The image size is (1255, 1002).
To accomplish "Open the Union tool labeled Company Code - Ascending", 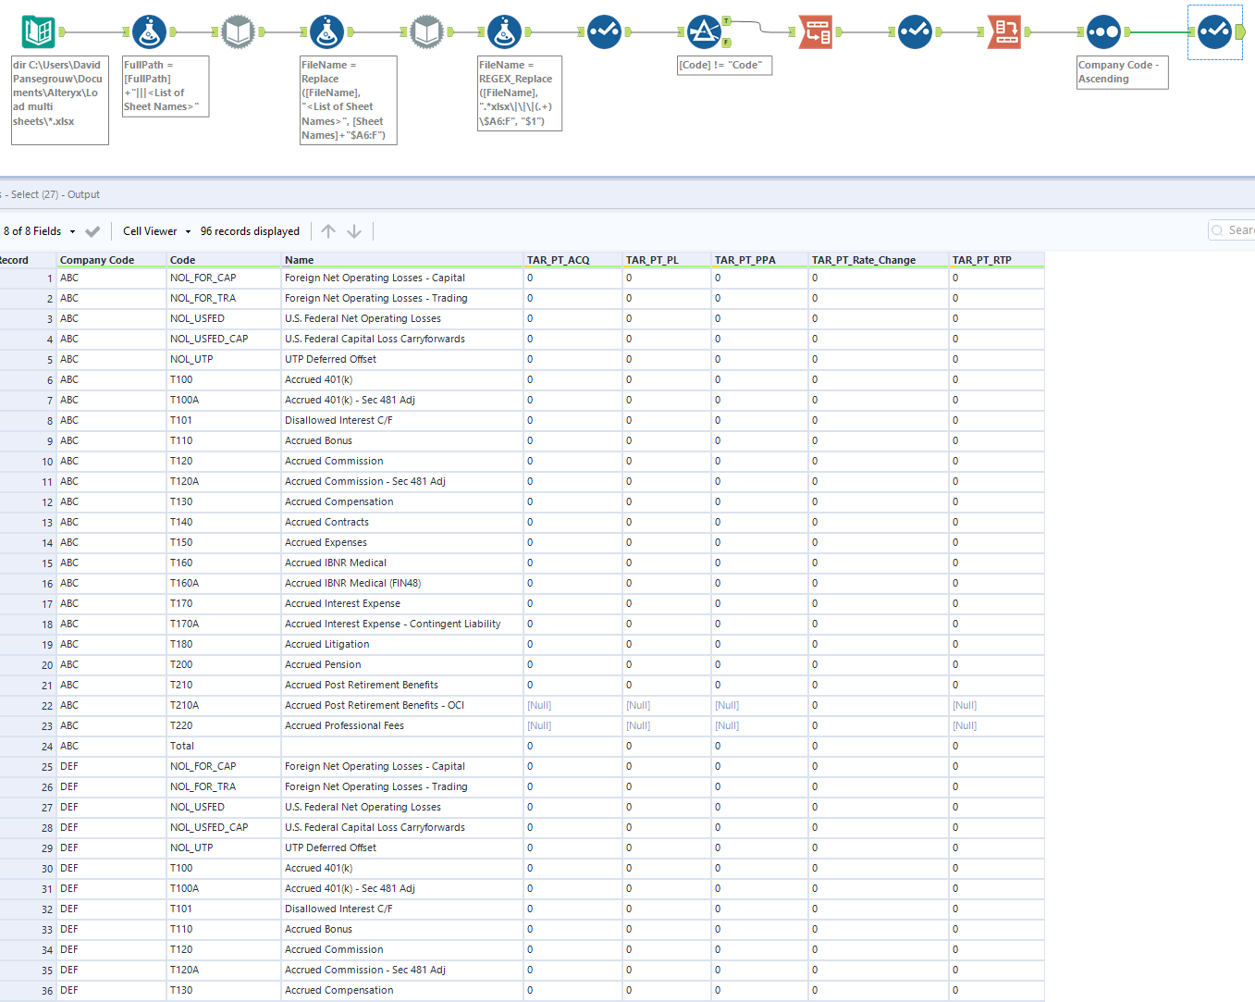I will (x=1103, y=31).
